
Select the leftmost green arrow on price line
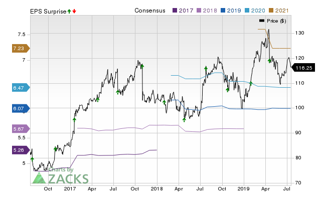click(32, 158)
